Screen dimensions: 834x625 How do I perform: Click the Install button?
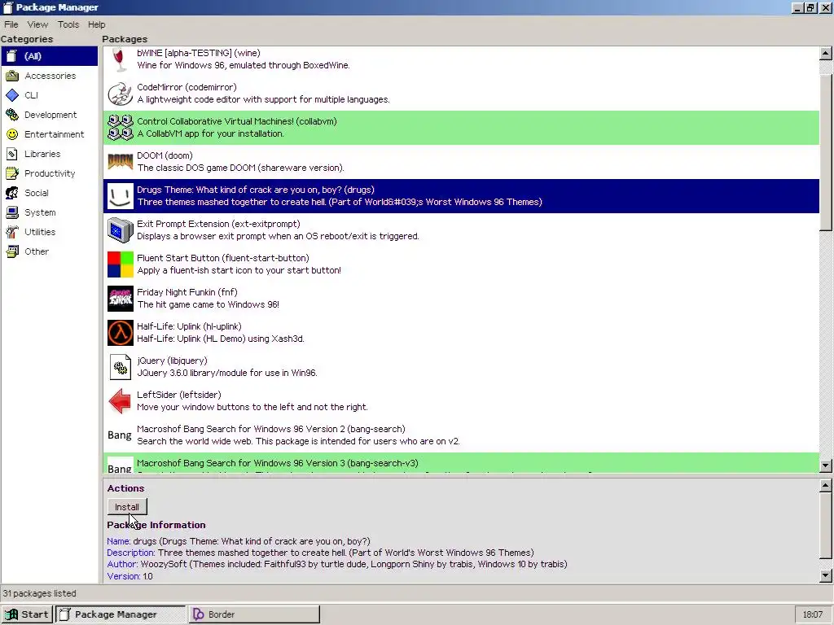[127, 507]
